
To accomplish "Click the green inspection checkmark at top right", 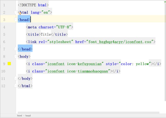I will click(165, 2).
